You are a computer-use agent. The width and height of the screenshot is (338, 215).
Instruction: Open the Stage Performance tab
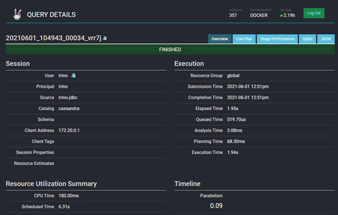click(277, 39)
